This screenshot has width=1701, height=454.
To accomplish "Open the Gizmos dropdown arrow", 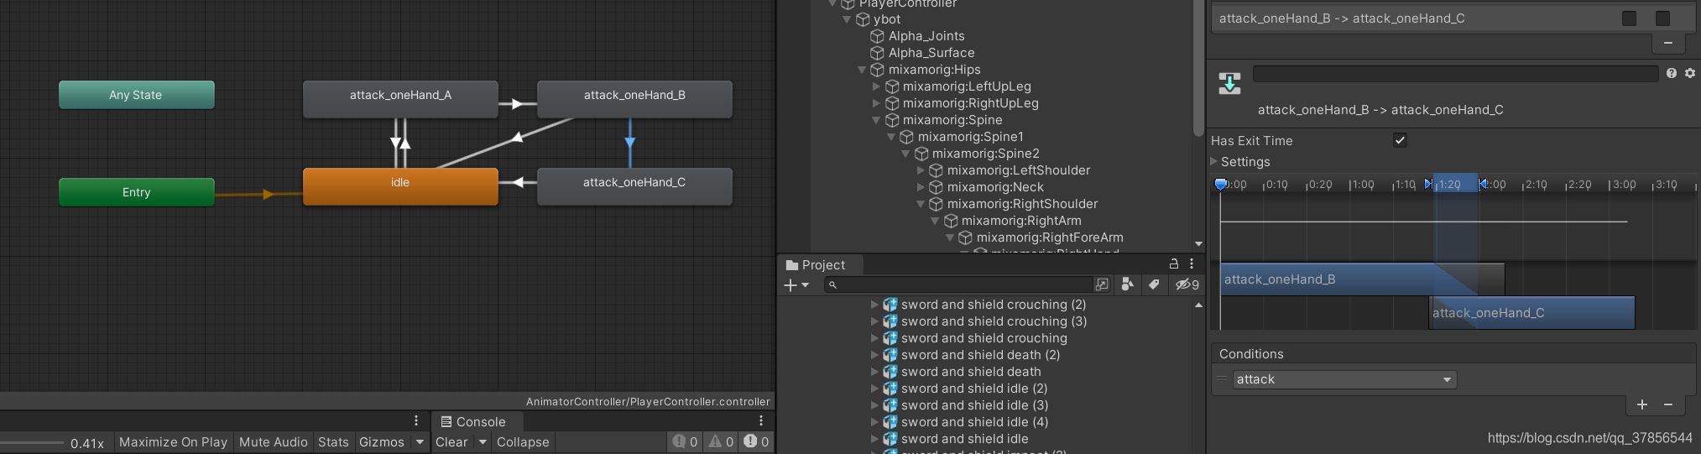I will (420, 442).
